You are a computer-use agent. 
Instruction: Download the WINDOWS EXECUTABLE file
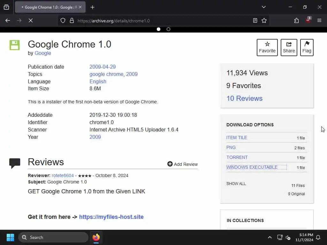pos(252,167)
